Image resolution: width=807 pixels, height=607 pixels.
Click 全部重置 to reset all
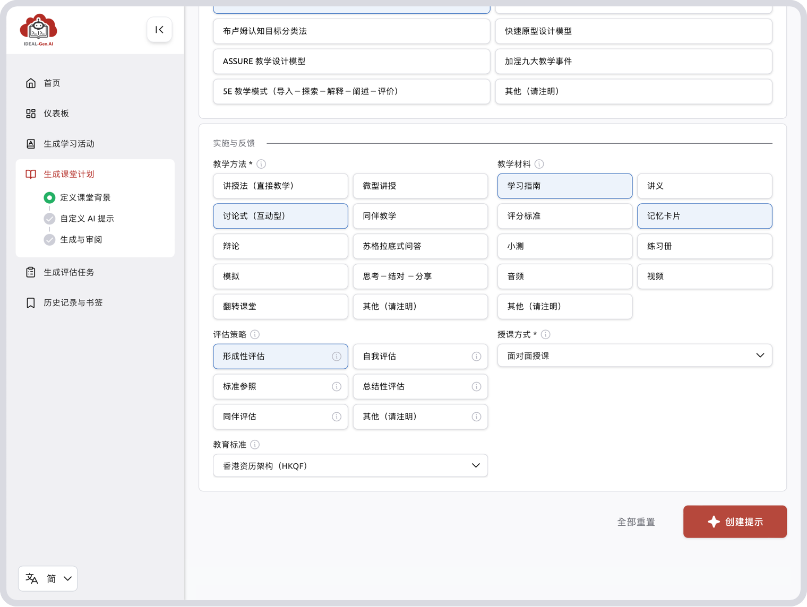tap(636, 522)
